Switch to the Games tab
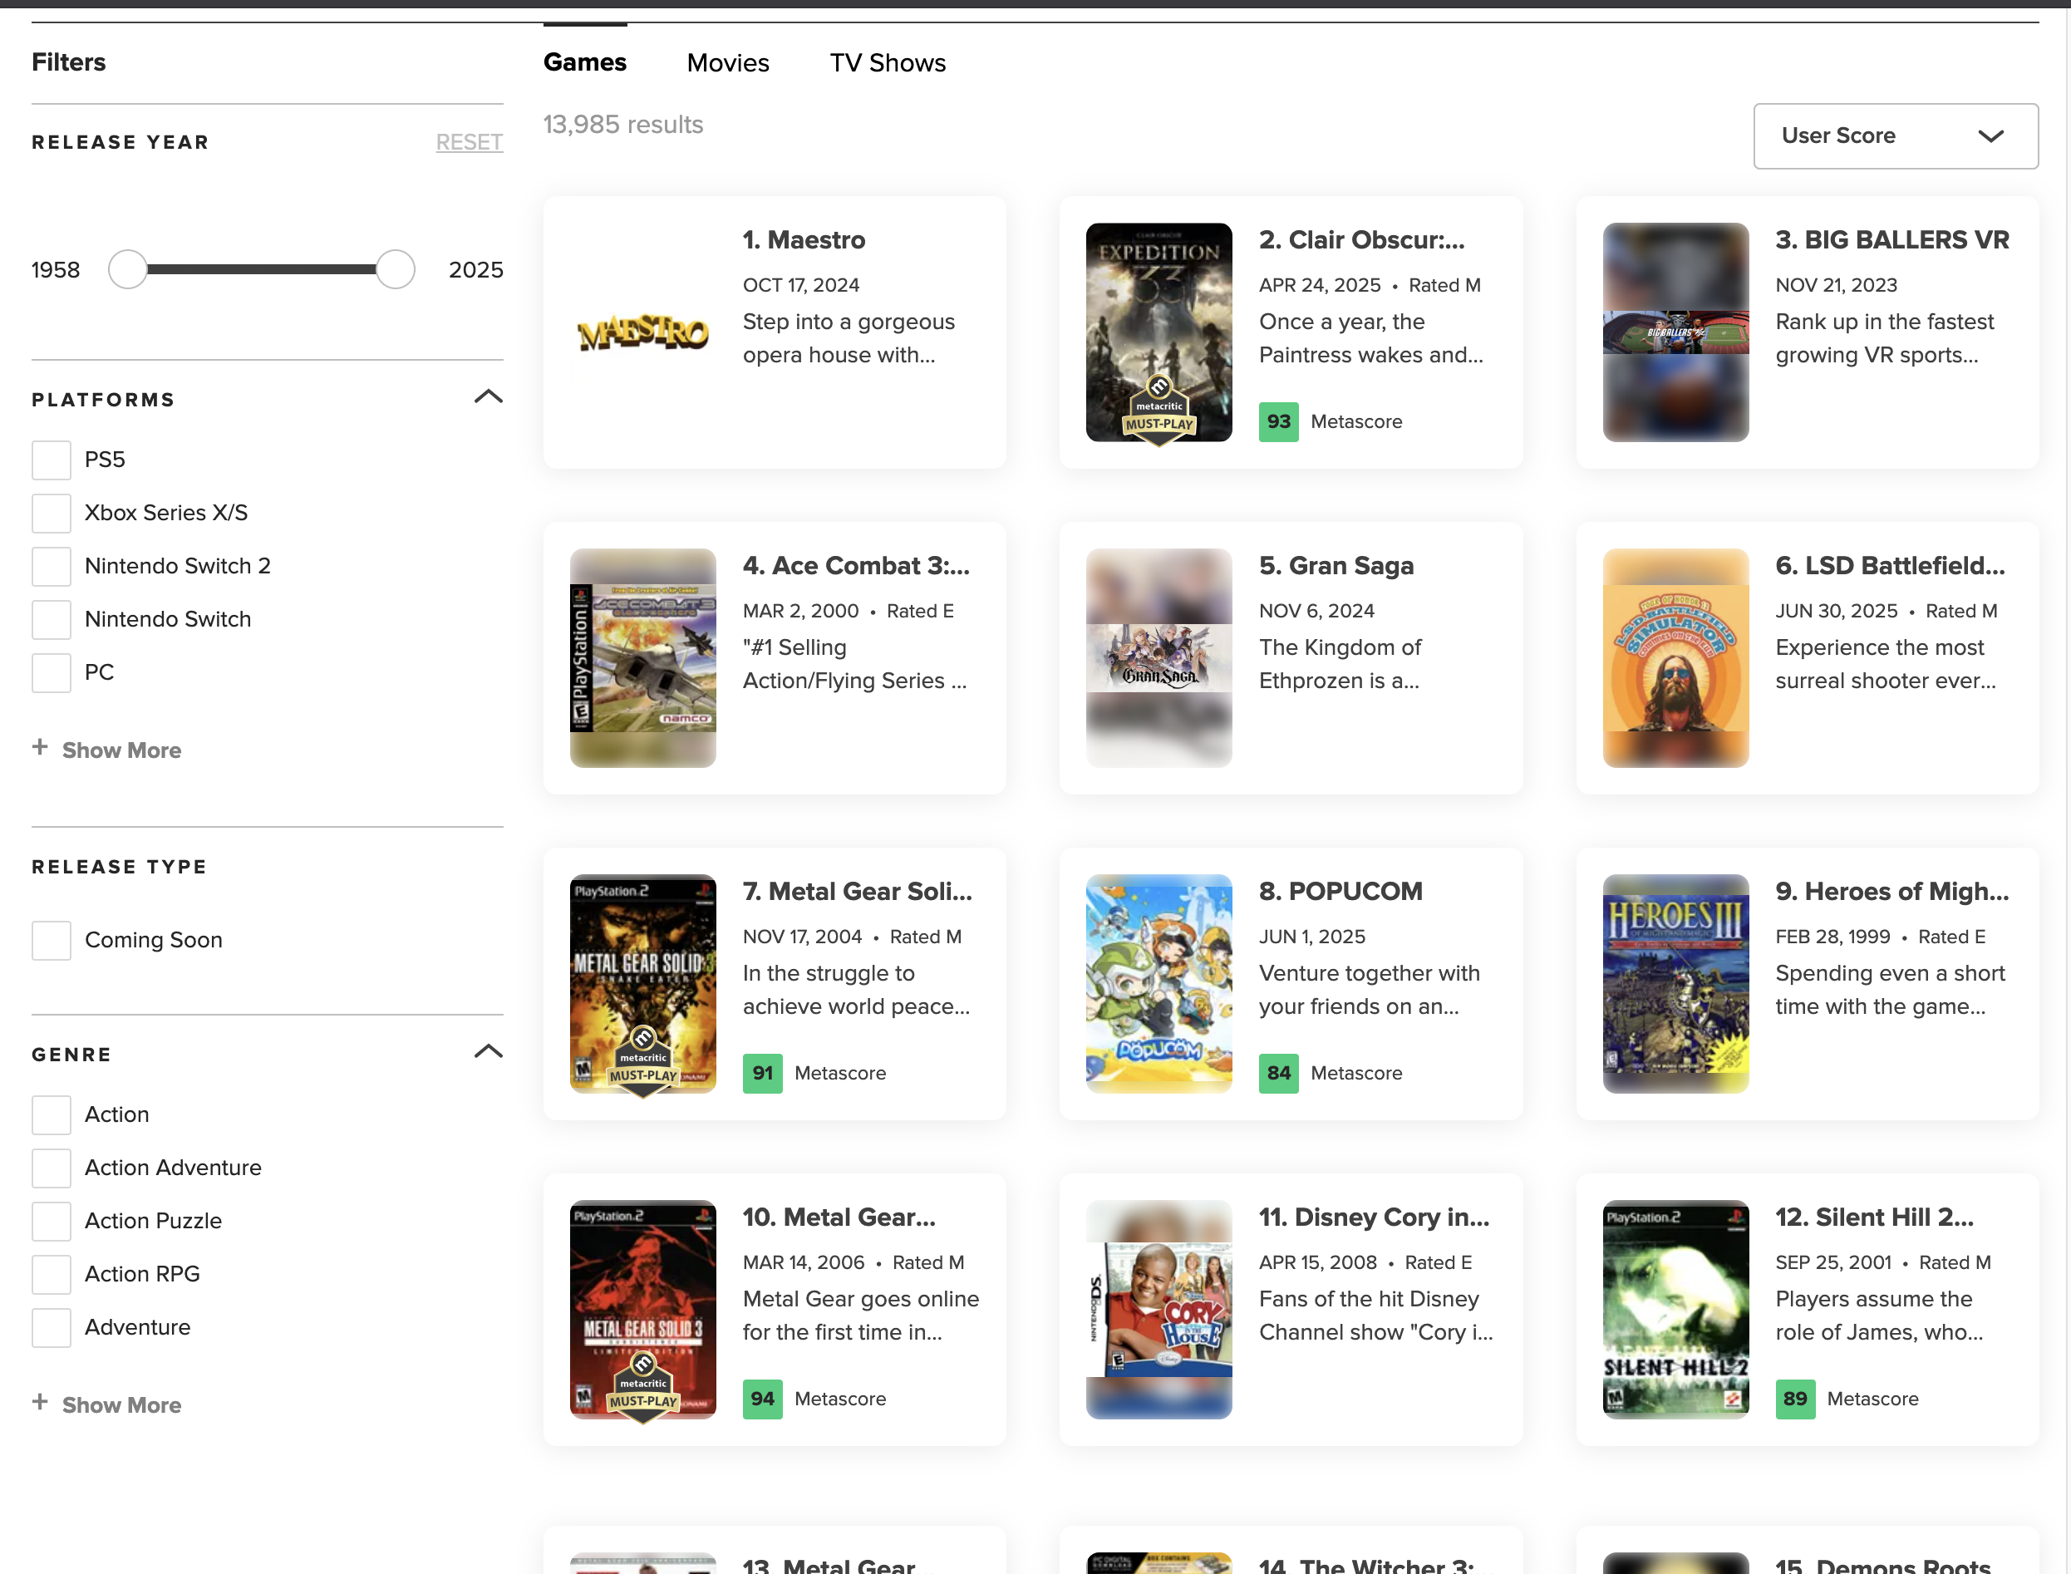Screen dimensions: 2071x1574 coord(584,63)
